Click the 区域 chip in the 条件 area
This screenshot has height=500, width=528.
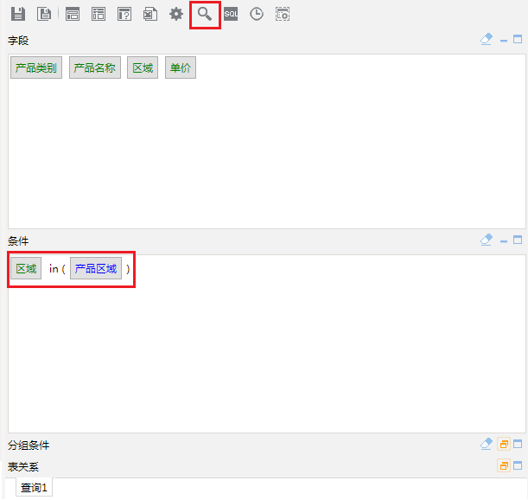coord(26,268)
